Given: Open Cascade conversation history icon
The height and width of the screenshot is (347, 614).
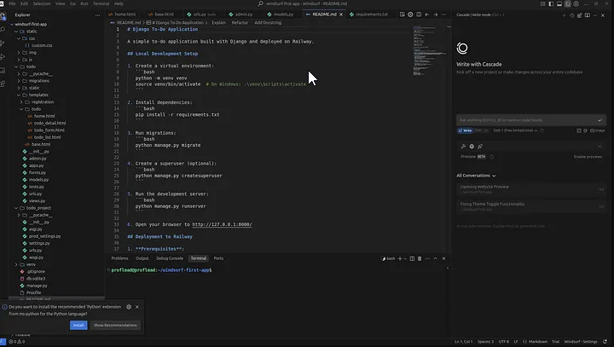Looking at the screenshot, I should pos(571,15).
